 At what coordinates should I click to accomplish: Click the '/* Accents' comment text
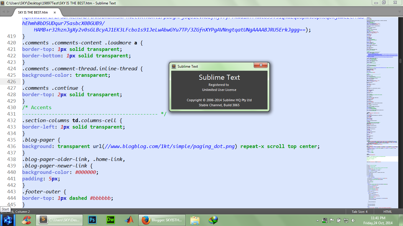point(37,107)
